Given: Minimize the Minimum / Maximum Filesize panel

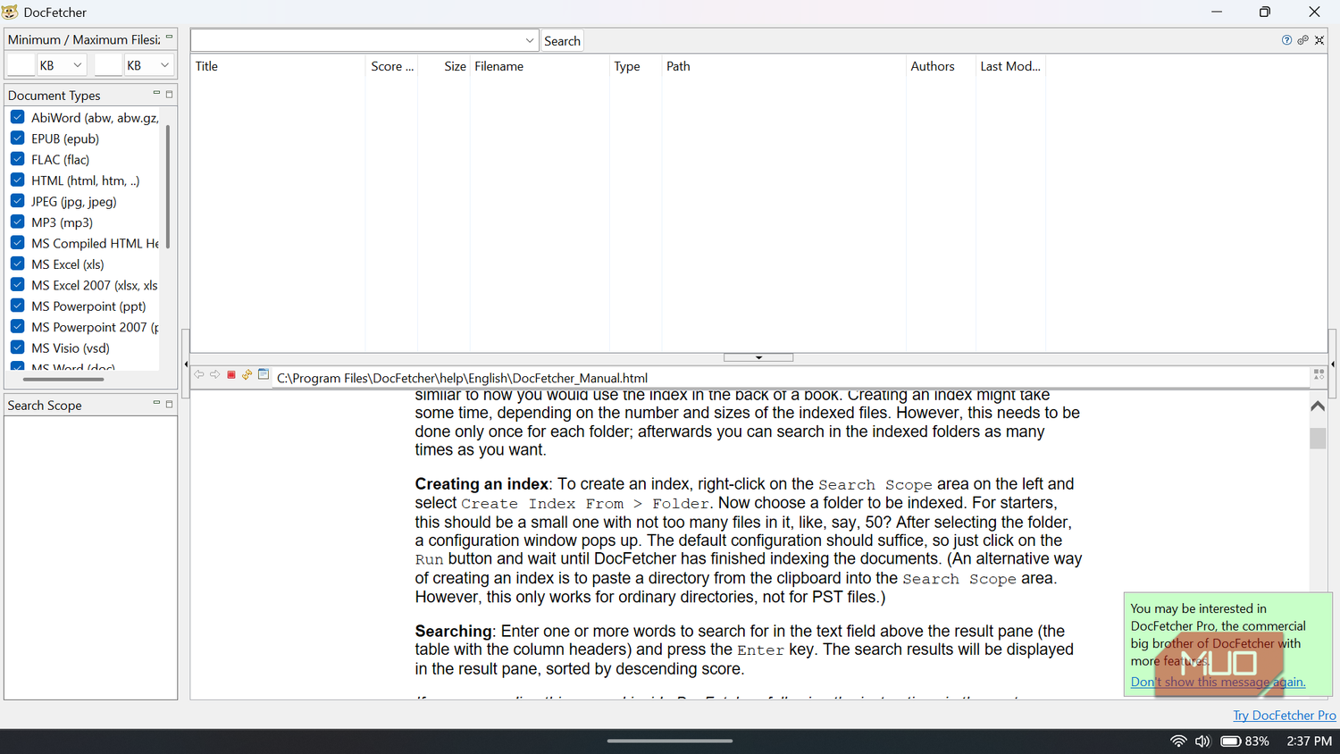Looking at the screenshot, I should pos(169,38).
